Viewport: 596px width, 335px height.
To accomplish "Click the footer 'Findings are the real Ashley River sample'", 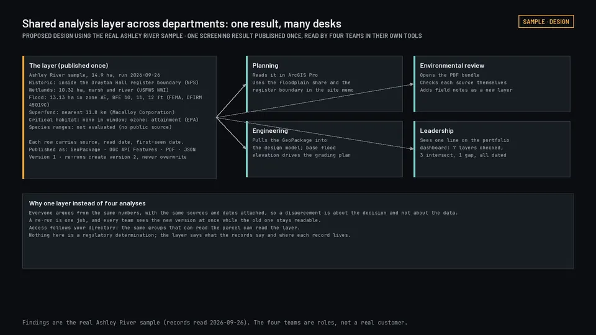I will click(x=215, y=323).
